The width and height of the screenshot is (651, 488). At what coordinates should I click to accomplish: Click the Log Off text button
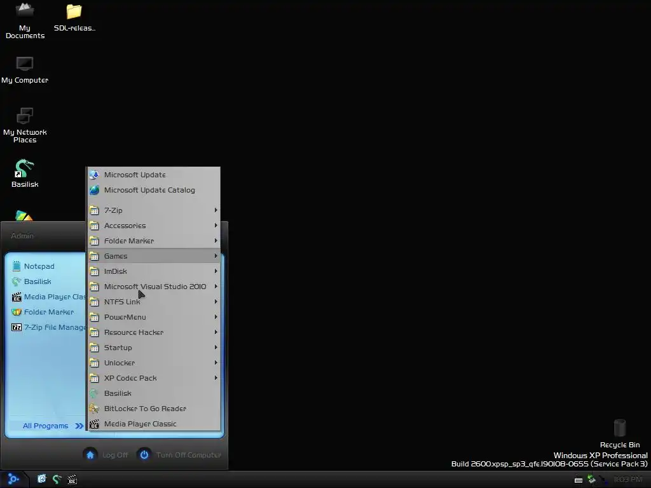(x=115, y=455)
